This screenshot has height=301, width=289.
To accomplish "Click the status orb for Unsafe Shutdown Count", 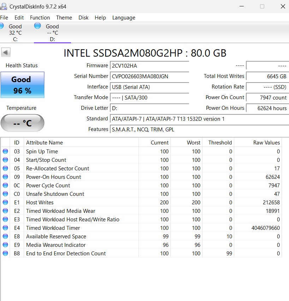I will pos(5,194).
